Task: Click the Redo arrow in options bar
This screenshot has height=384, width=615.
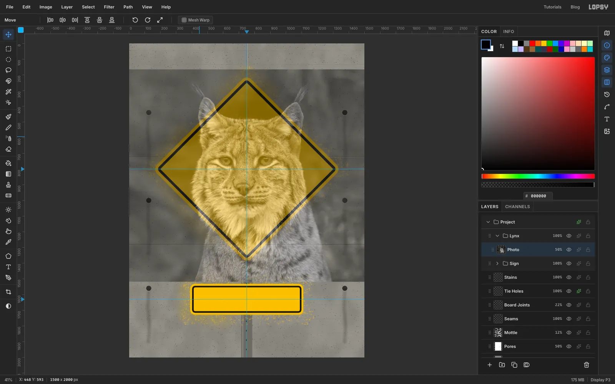Action: coord(147,20)
